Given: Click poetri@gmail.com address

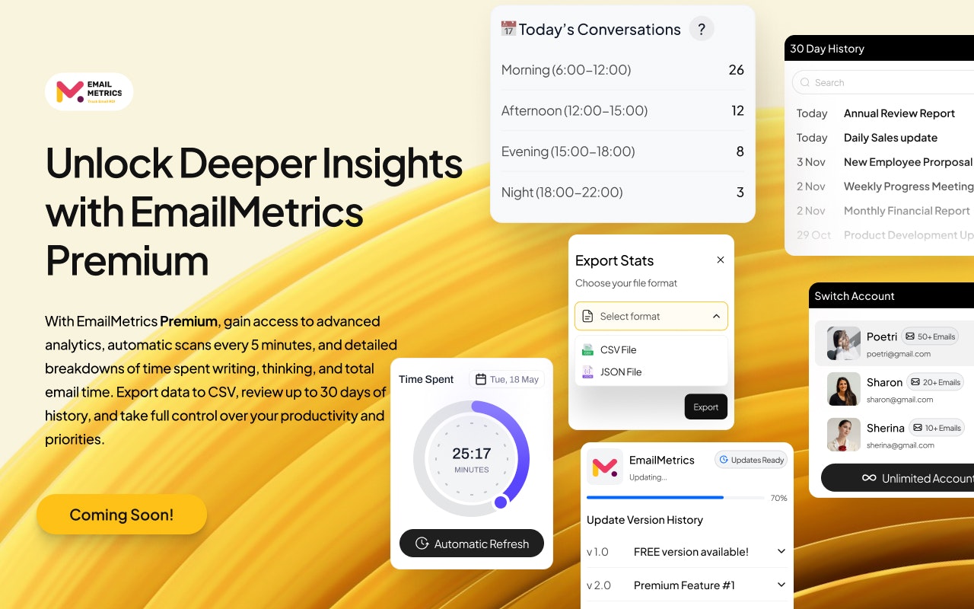Looking at the screenshot, I should tap(898, 354).
